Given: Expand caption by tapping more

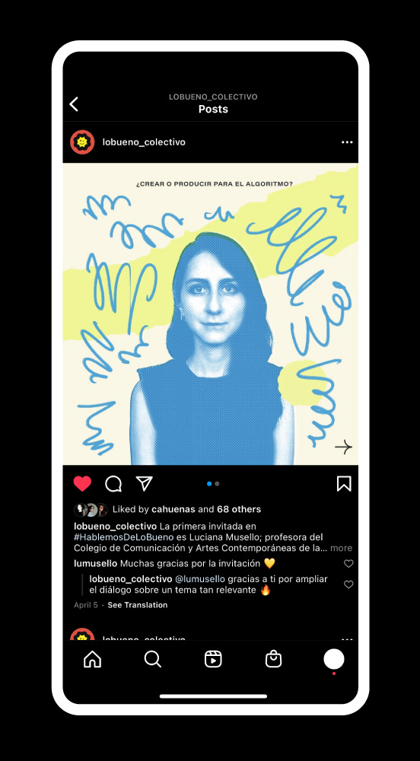Looking at the screenshot, I should pyautogui.click(x=342, y=548).
